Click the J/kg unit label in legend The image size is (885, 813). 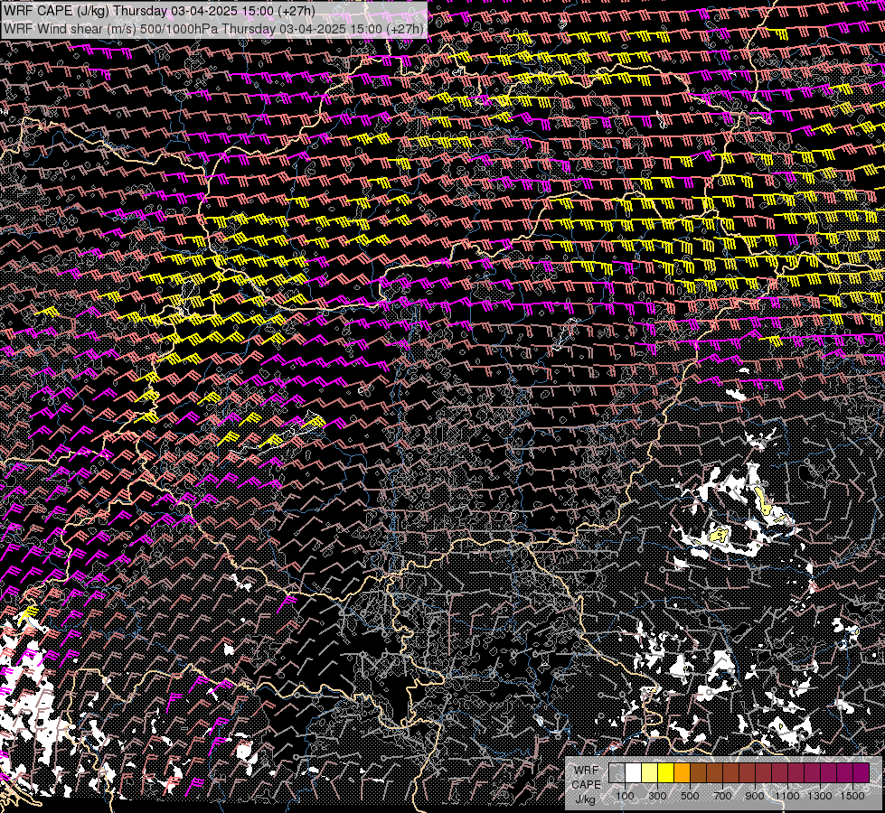pyautogui.click(x=585, y=799)
